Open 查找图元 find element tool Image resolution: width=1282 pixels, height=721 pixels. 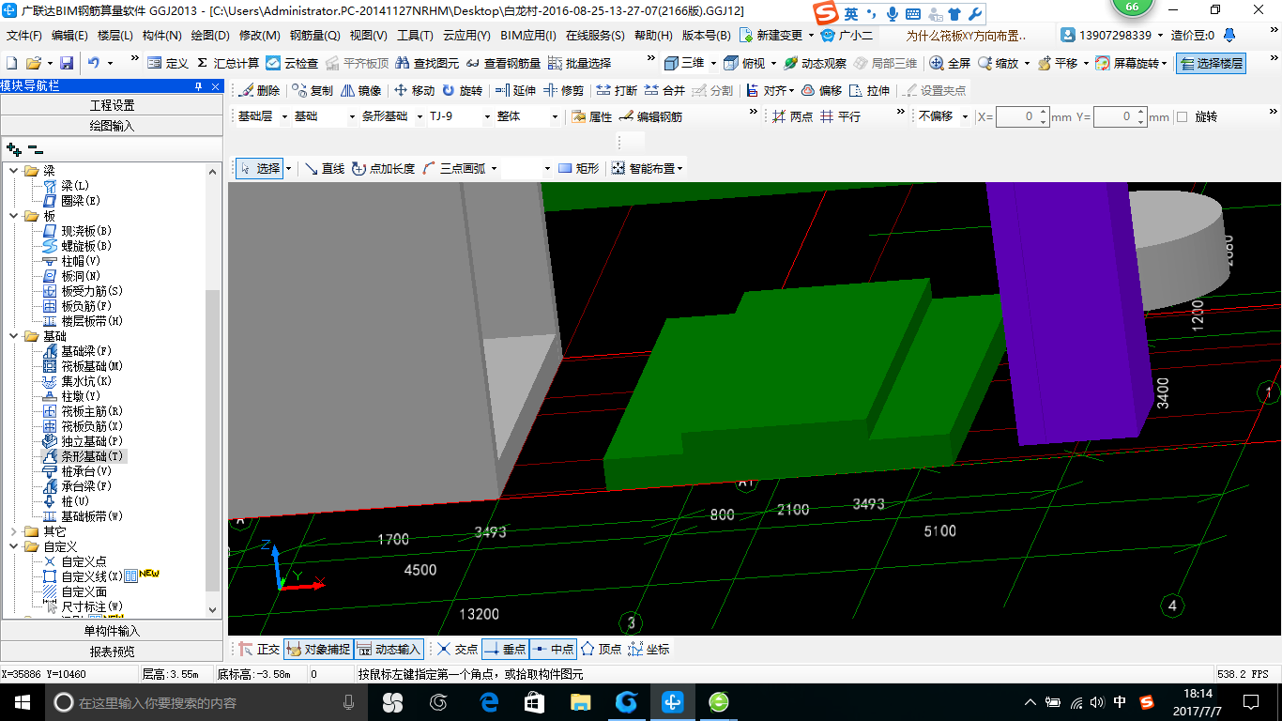coord(427,63)
